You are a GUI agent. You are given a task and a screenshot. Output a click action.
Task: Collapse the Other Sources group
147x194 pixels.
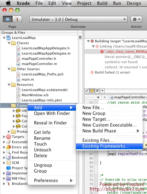pyautogui.click(x=9, y=69)
